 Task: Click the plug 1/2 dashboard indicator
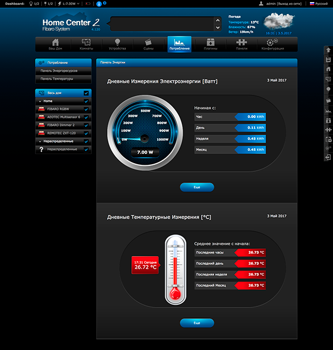(x=48, y=4)
